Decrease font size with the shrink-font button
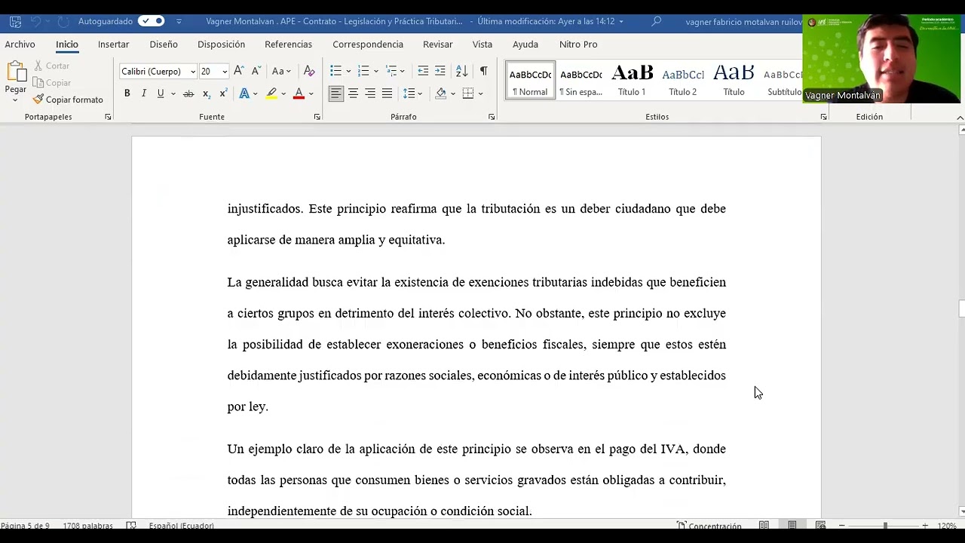965x543 pixels. tap(256, 71)
